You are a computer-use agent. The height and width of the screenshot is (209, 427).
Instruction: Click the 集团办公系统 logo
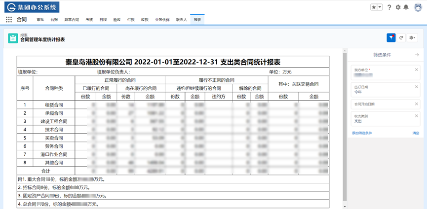pos(32,7)
